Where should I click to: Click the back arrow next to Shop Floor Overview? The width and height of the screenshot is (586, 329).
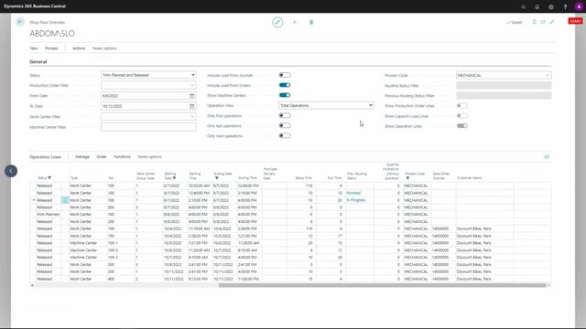pyautogui.click(x=20, y=22)
